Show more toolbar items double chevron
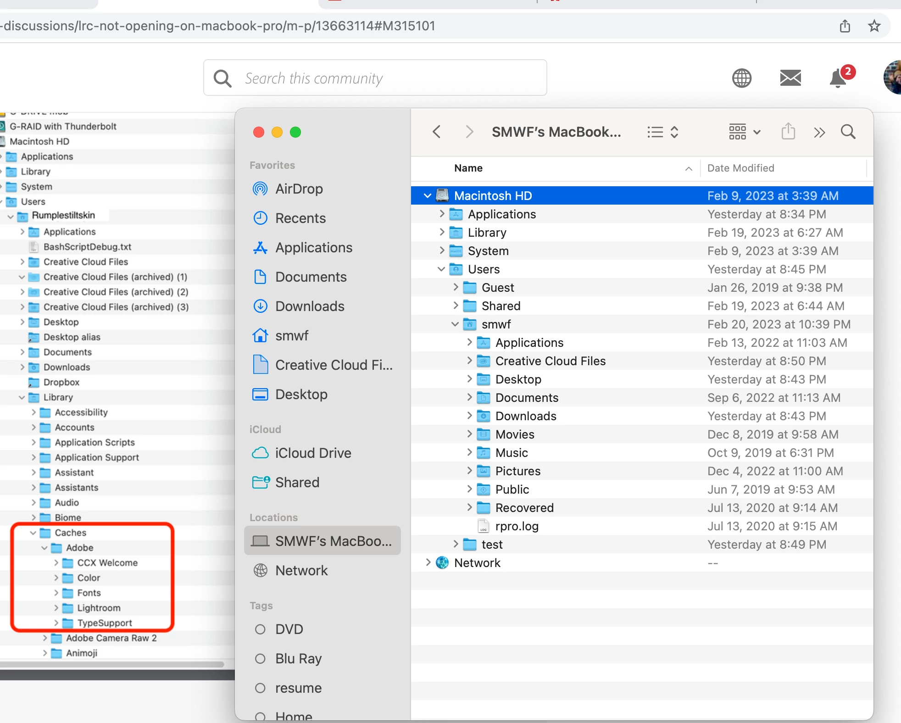This screenshot has width=901, height=723. [x=819, y=133]
